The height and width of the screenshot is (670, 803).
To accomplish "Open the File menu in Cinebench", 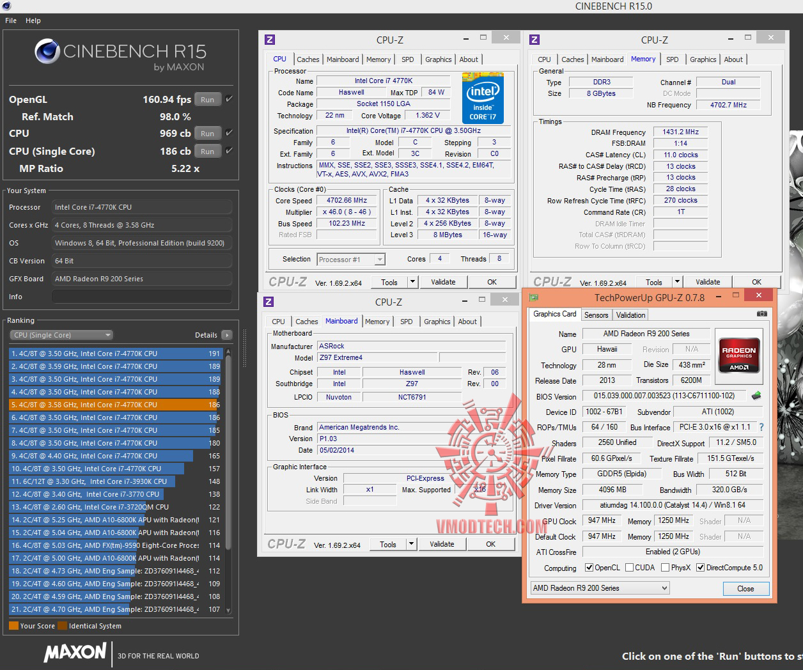I will [x=11, y=20].
